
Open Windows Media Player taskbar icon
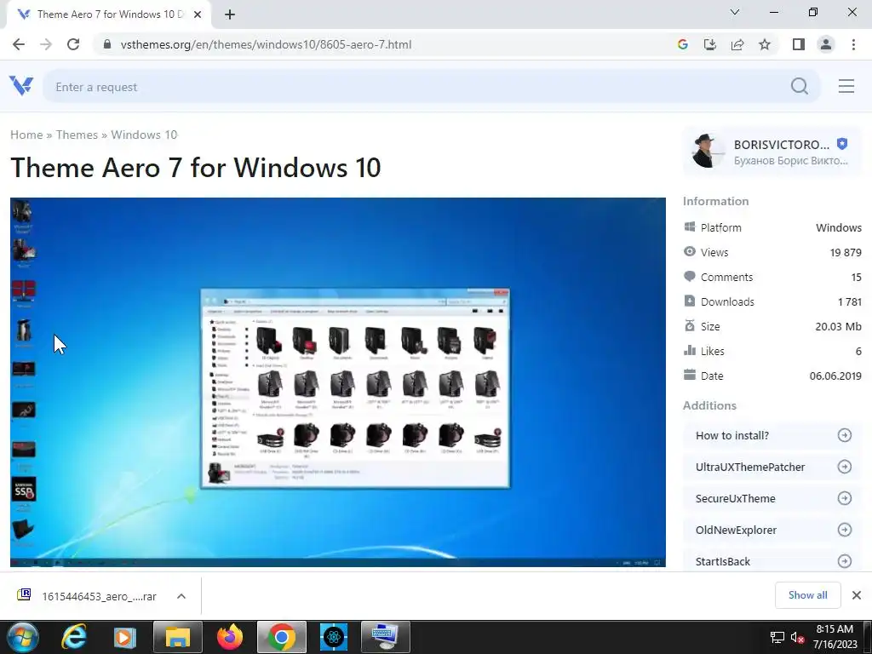125,637
